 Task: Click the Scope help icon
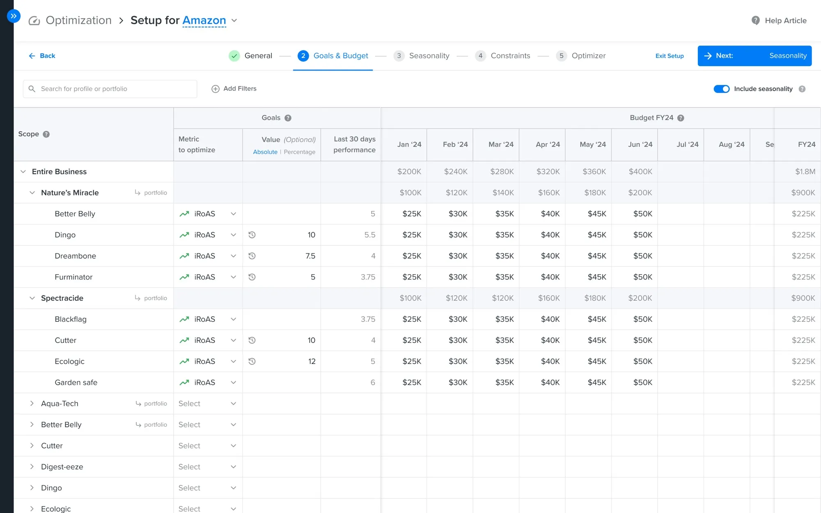coord(46,134)
